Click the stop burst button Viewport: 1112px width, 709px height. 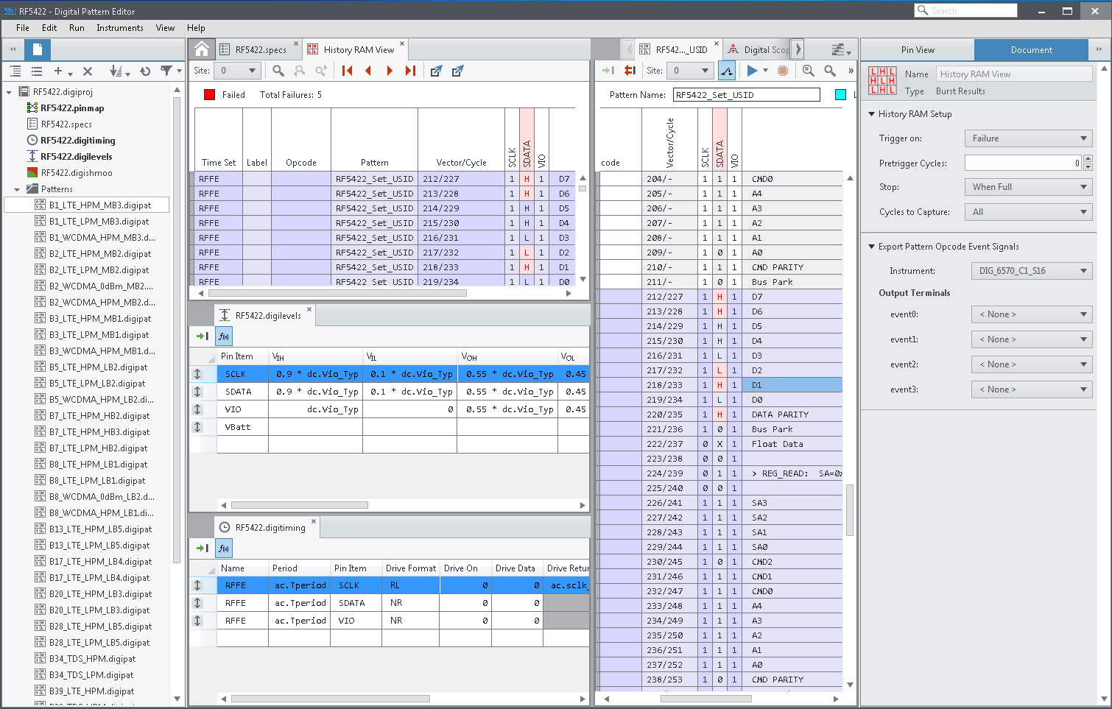[783, 71]
